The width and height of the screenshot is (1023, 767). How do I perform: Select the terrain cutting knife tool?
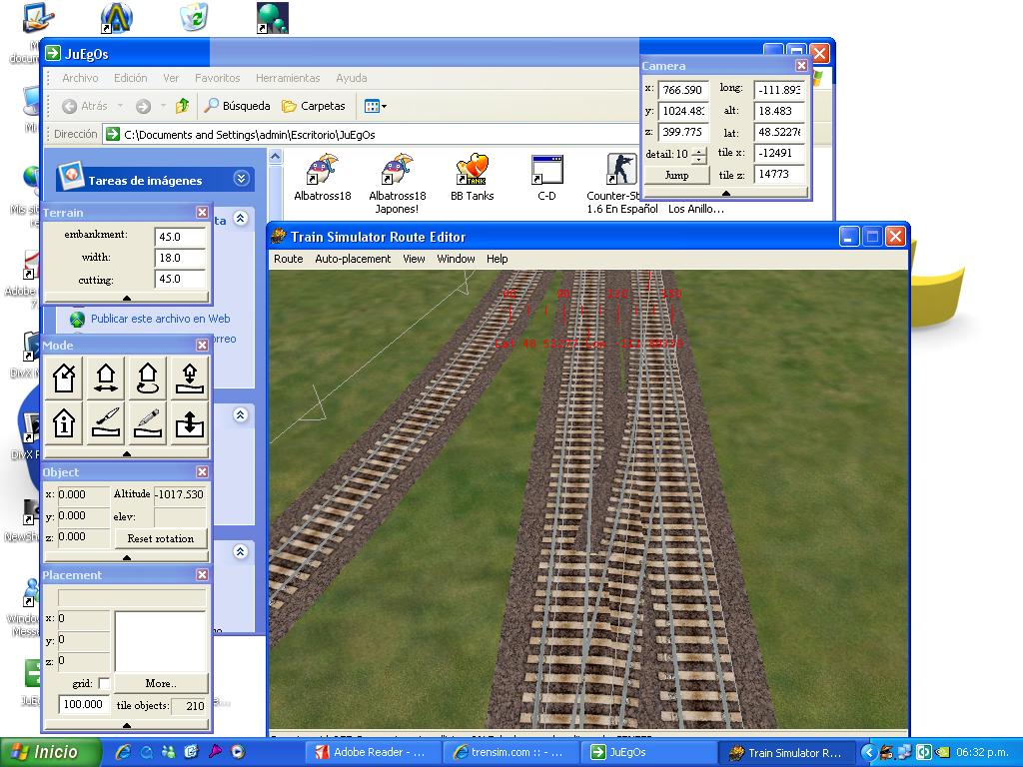pyautogui.click(x=106, y=422)
